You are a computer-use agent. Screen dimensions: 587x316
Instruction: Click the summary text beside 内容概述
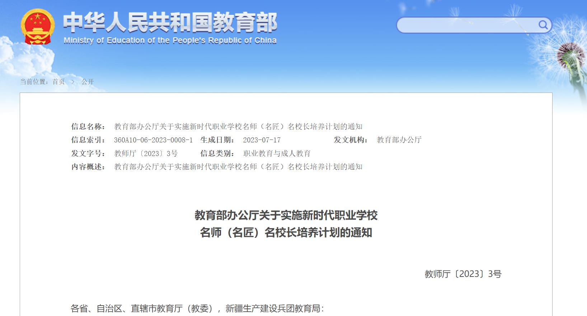coord(238,167)
